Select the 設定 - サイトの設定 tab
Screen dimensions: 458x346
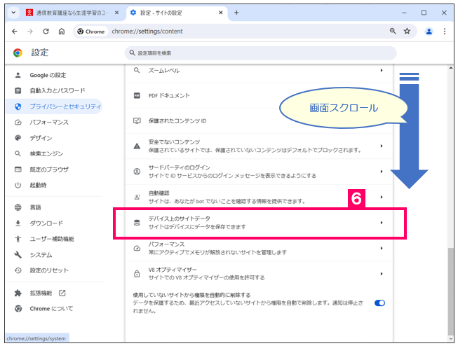point(177,13)
